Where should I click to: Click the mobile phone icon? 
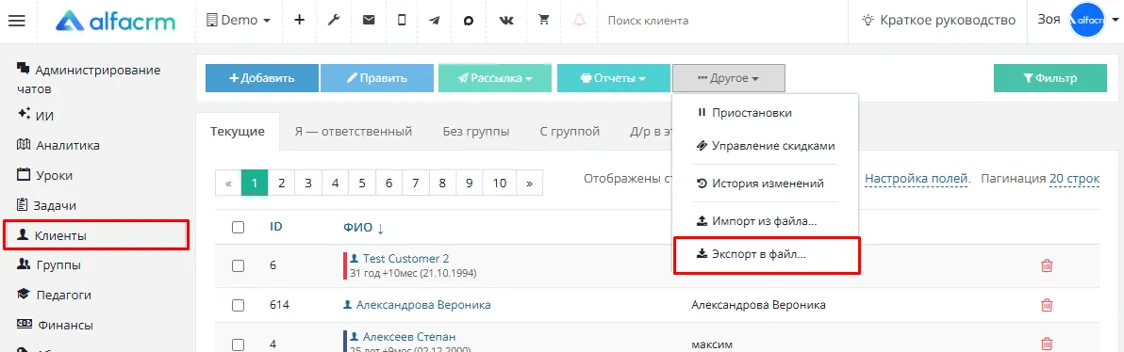pos(402,20)
